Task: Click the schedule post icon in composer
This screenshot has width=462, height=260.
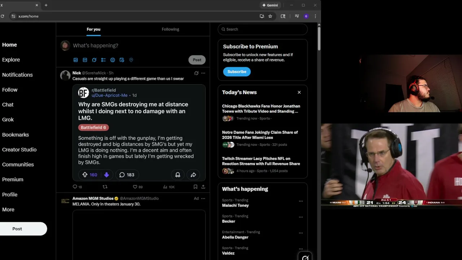Action: click(122, 60)
